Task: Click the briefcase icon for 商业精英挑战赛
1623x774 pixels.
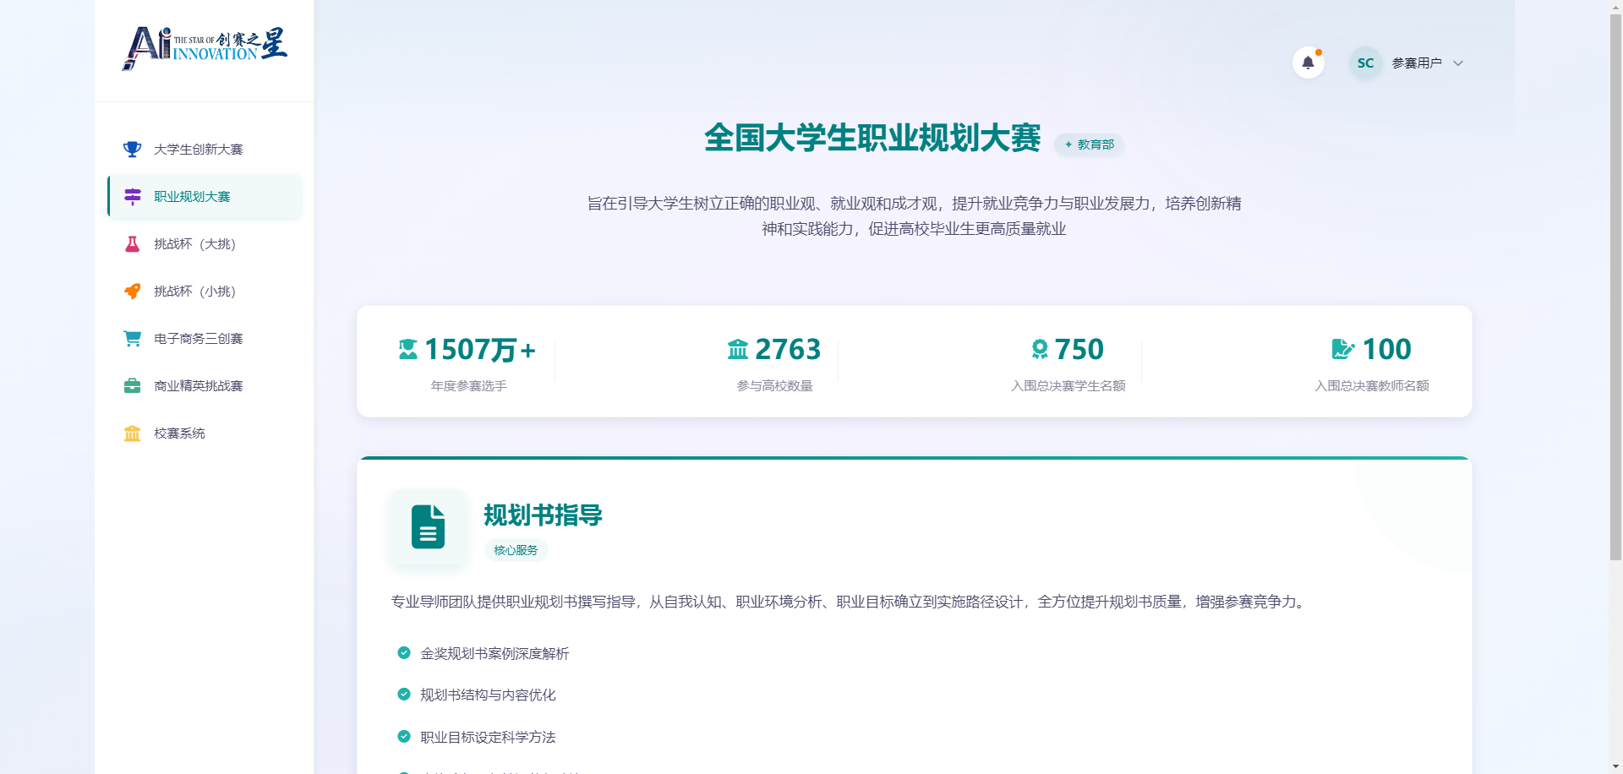Action: point(132,386)
